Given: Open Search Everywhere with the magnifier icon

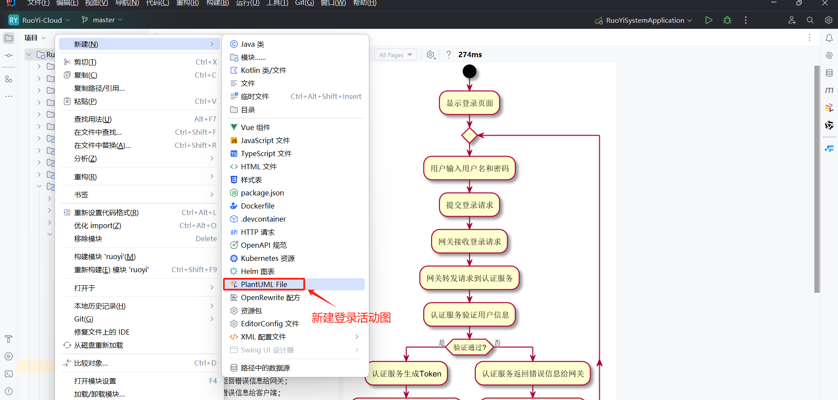Looking at the screenshot, I should click(x=810, y=20).
